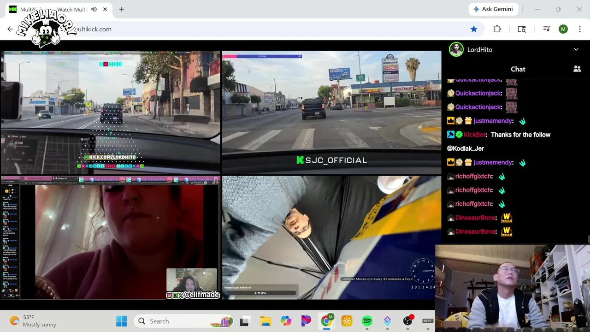The image size is (590, 332).
Task: Open the media controls icon in toolbar
Action: [x=547, y=29]
